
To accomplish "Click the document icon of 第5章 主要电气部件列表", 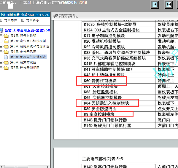I will (6, 57).
